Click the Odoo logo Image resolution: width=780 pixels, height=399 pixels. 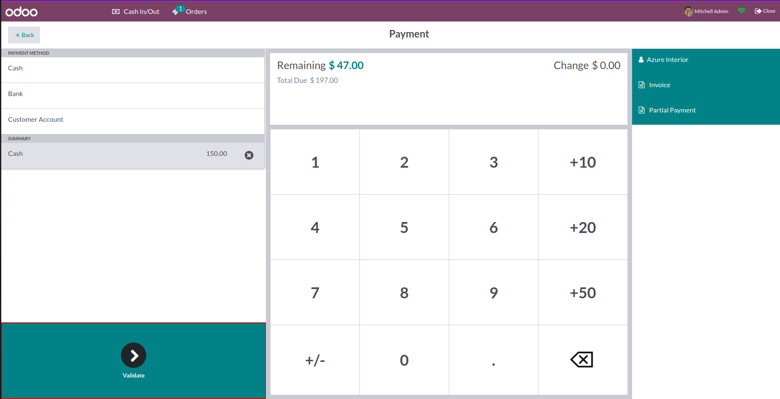click(21, 11)
